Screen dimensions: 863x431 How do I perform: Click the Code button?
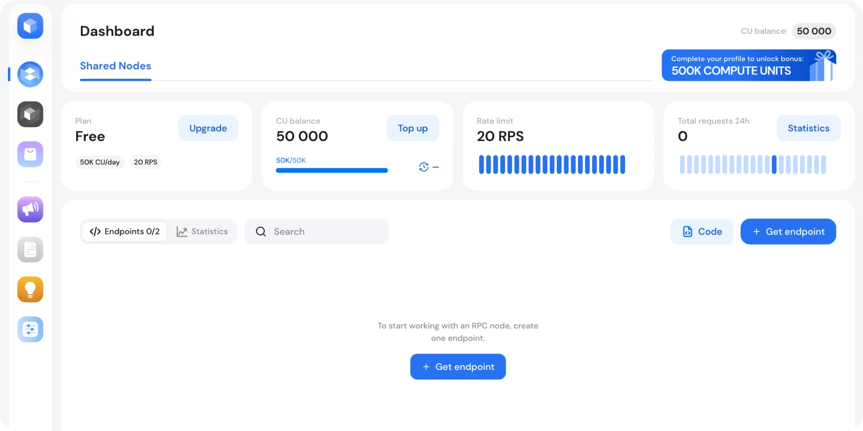(702, 231)
